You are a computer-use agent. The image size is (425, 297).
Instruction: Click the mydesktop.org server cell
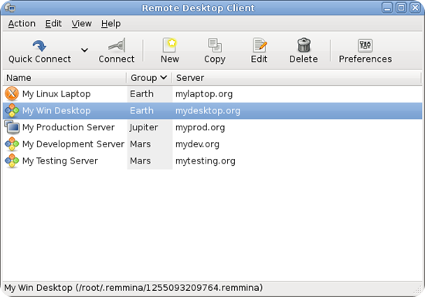click(208, 111)
